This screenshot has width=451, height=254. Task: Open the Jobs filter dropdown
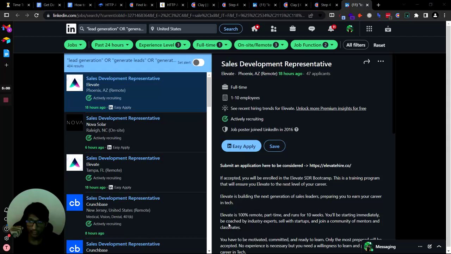[75, 45]
